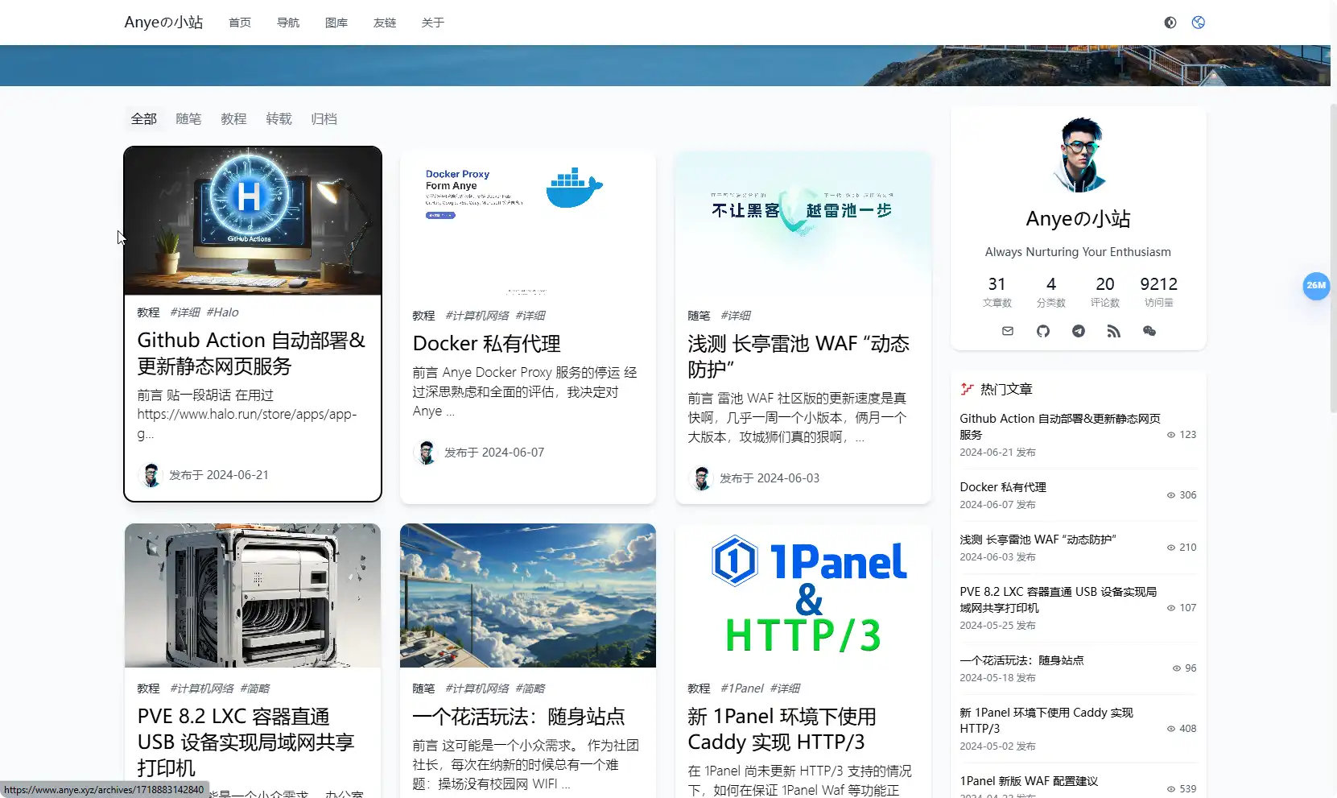Open article title 浅测 长亭雷池 WAF 动态防护

click(798, 357)
